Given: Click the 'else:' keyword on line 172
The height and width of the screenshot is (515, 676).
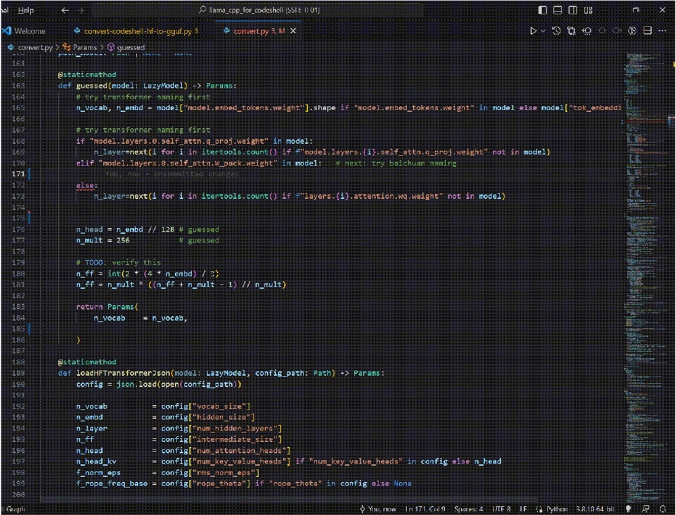Looking at the screenshot, I should point(87,185).
